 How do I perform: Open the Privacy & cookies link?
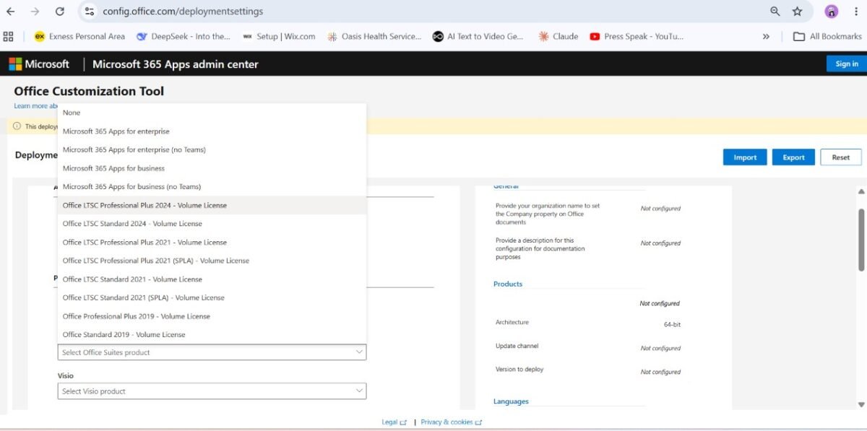click(451, 422)
